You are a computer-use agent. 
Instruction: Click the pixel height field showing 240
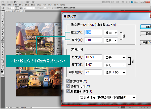[x=93, y=40]
